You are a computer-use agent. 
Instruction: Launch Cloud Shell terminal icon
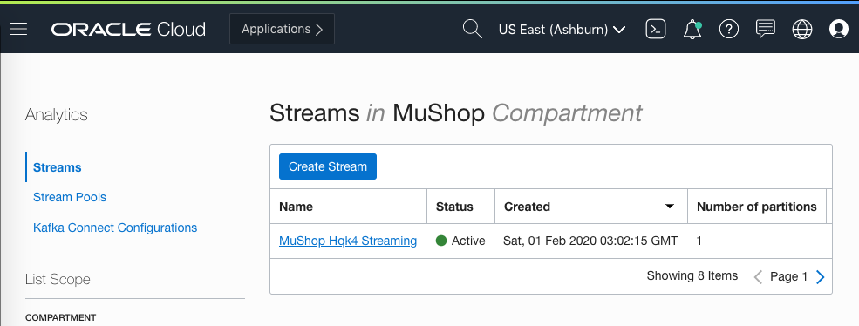[x=656, y=29]
